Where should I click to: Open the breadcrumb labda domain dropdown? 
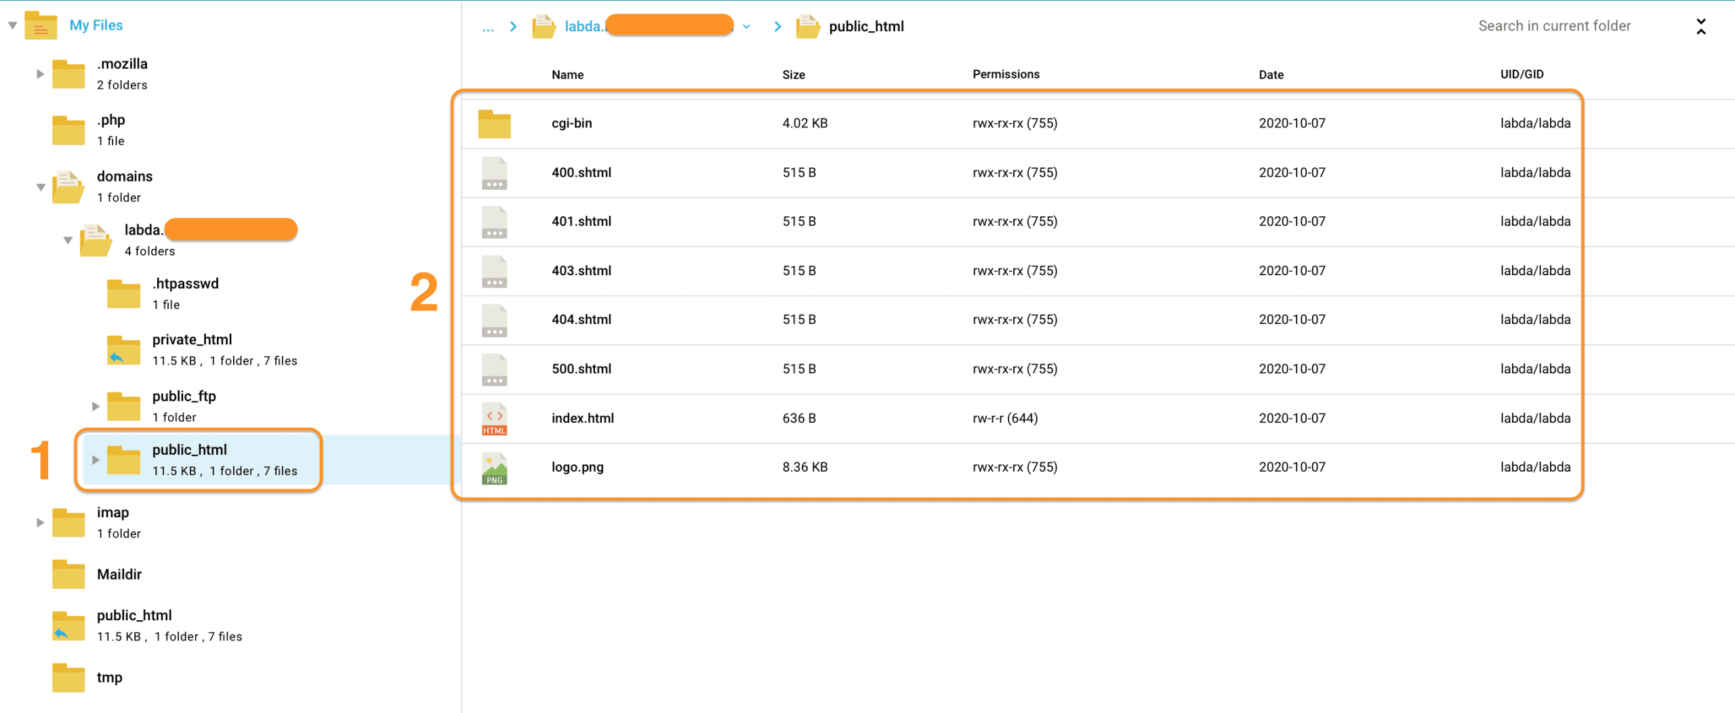(x=746, y=27)
